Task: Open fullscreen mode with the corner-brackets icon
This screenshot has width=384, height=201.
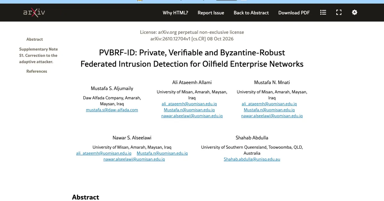Action: 339,12
